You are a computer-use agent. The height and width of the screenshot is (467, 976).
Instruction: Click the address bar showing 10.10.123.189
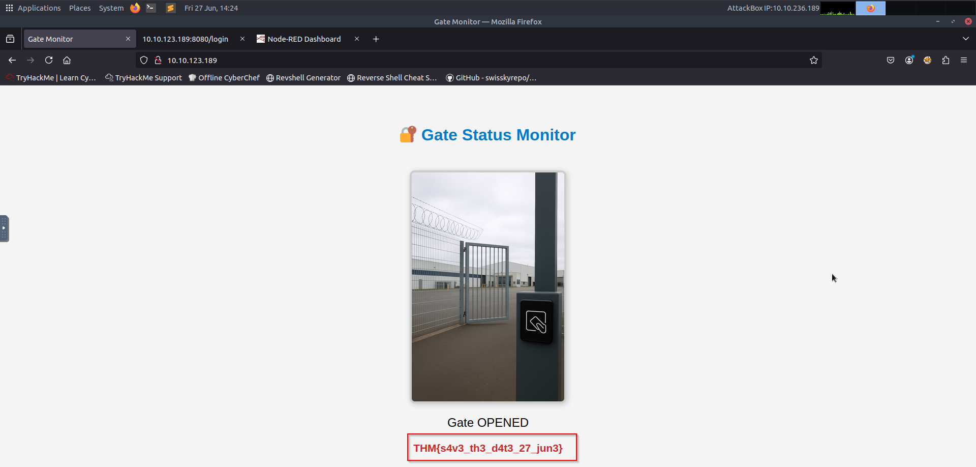[457, 60]
